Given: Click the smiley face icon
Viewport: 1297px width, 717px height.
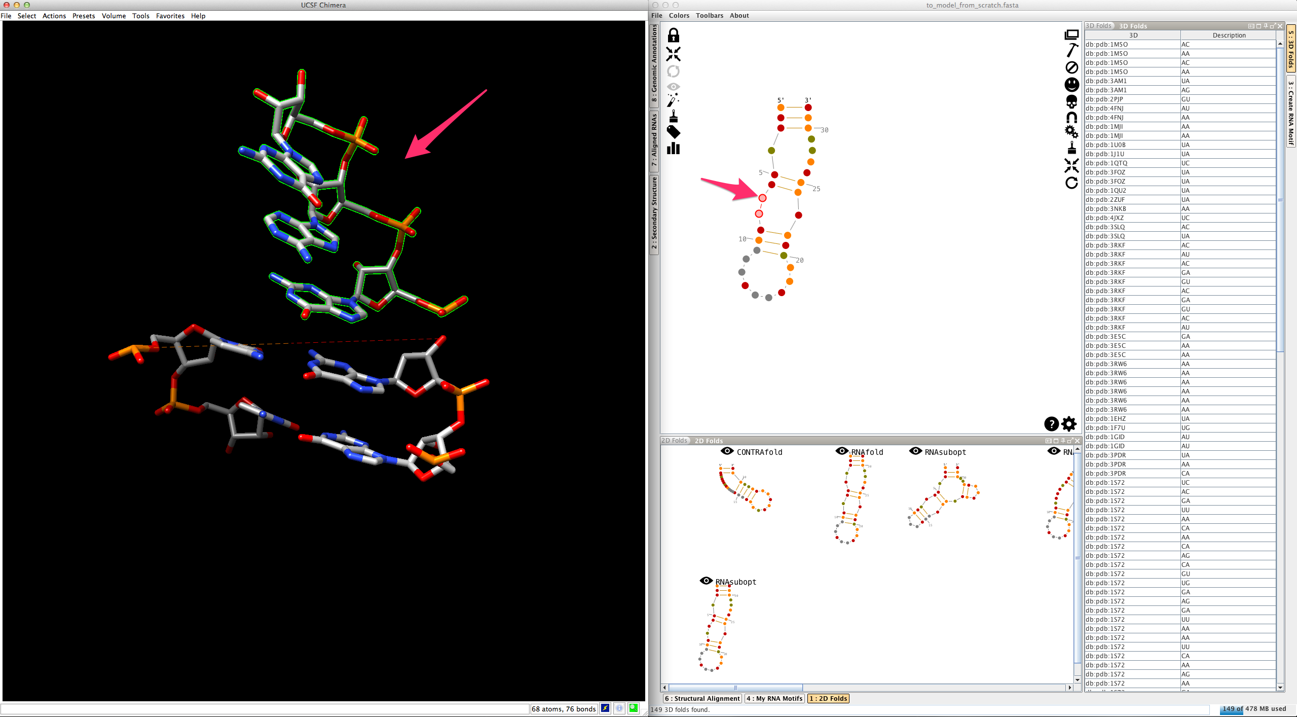Looking at the screenshot, I should [1071, 84].
